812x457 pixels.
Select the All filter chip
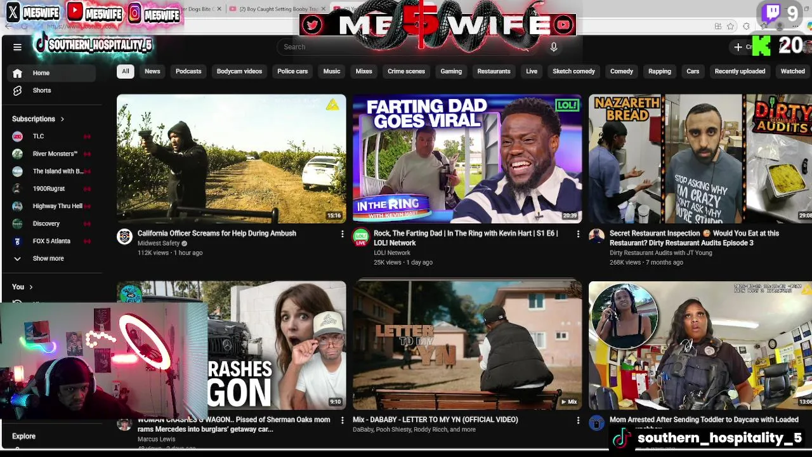[126, 71]
